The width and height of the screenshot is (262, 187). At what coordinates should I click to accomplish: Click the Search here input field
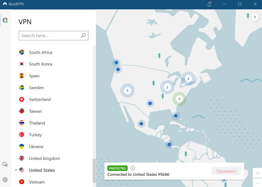(x=53, y=36)
